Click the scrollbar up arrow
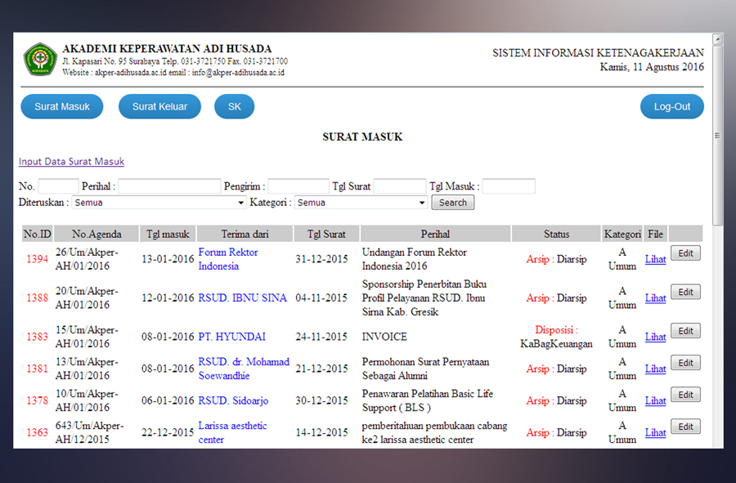The height and width of the screenshot is (483, 736). point(717,40)
